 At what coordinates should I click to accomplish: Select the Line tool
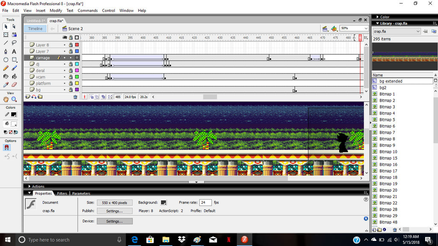tap(6, 43)
